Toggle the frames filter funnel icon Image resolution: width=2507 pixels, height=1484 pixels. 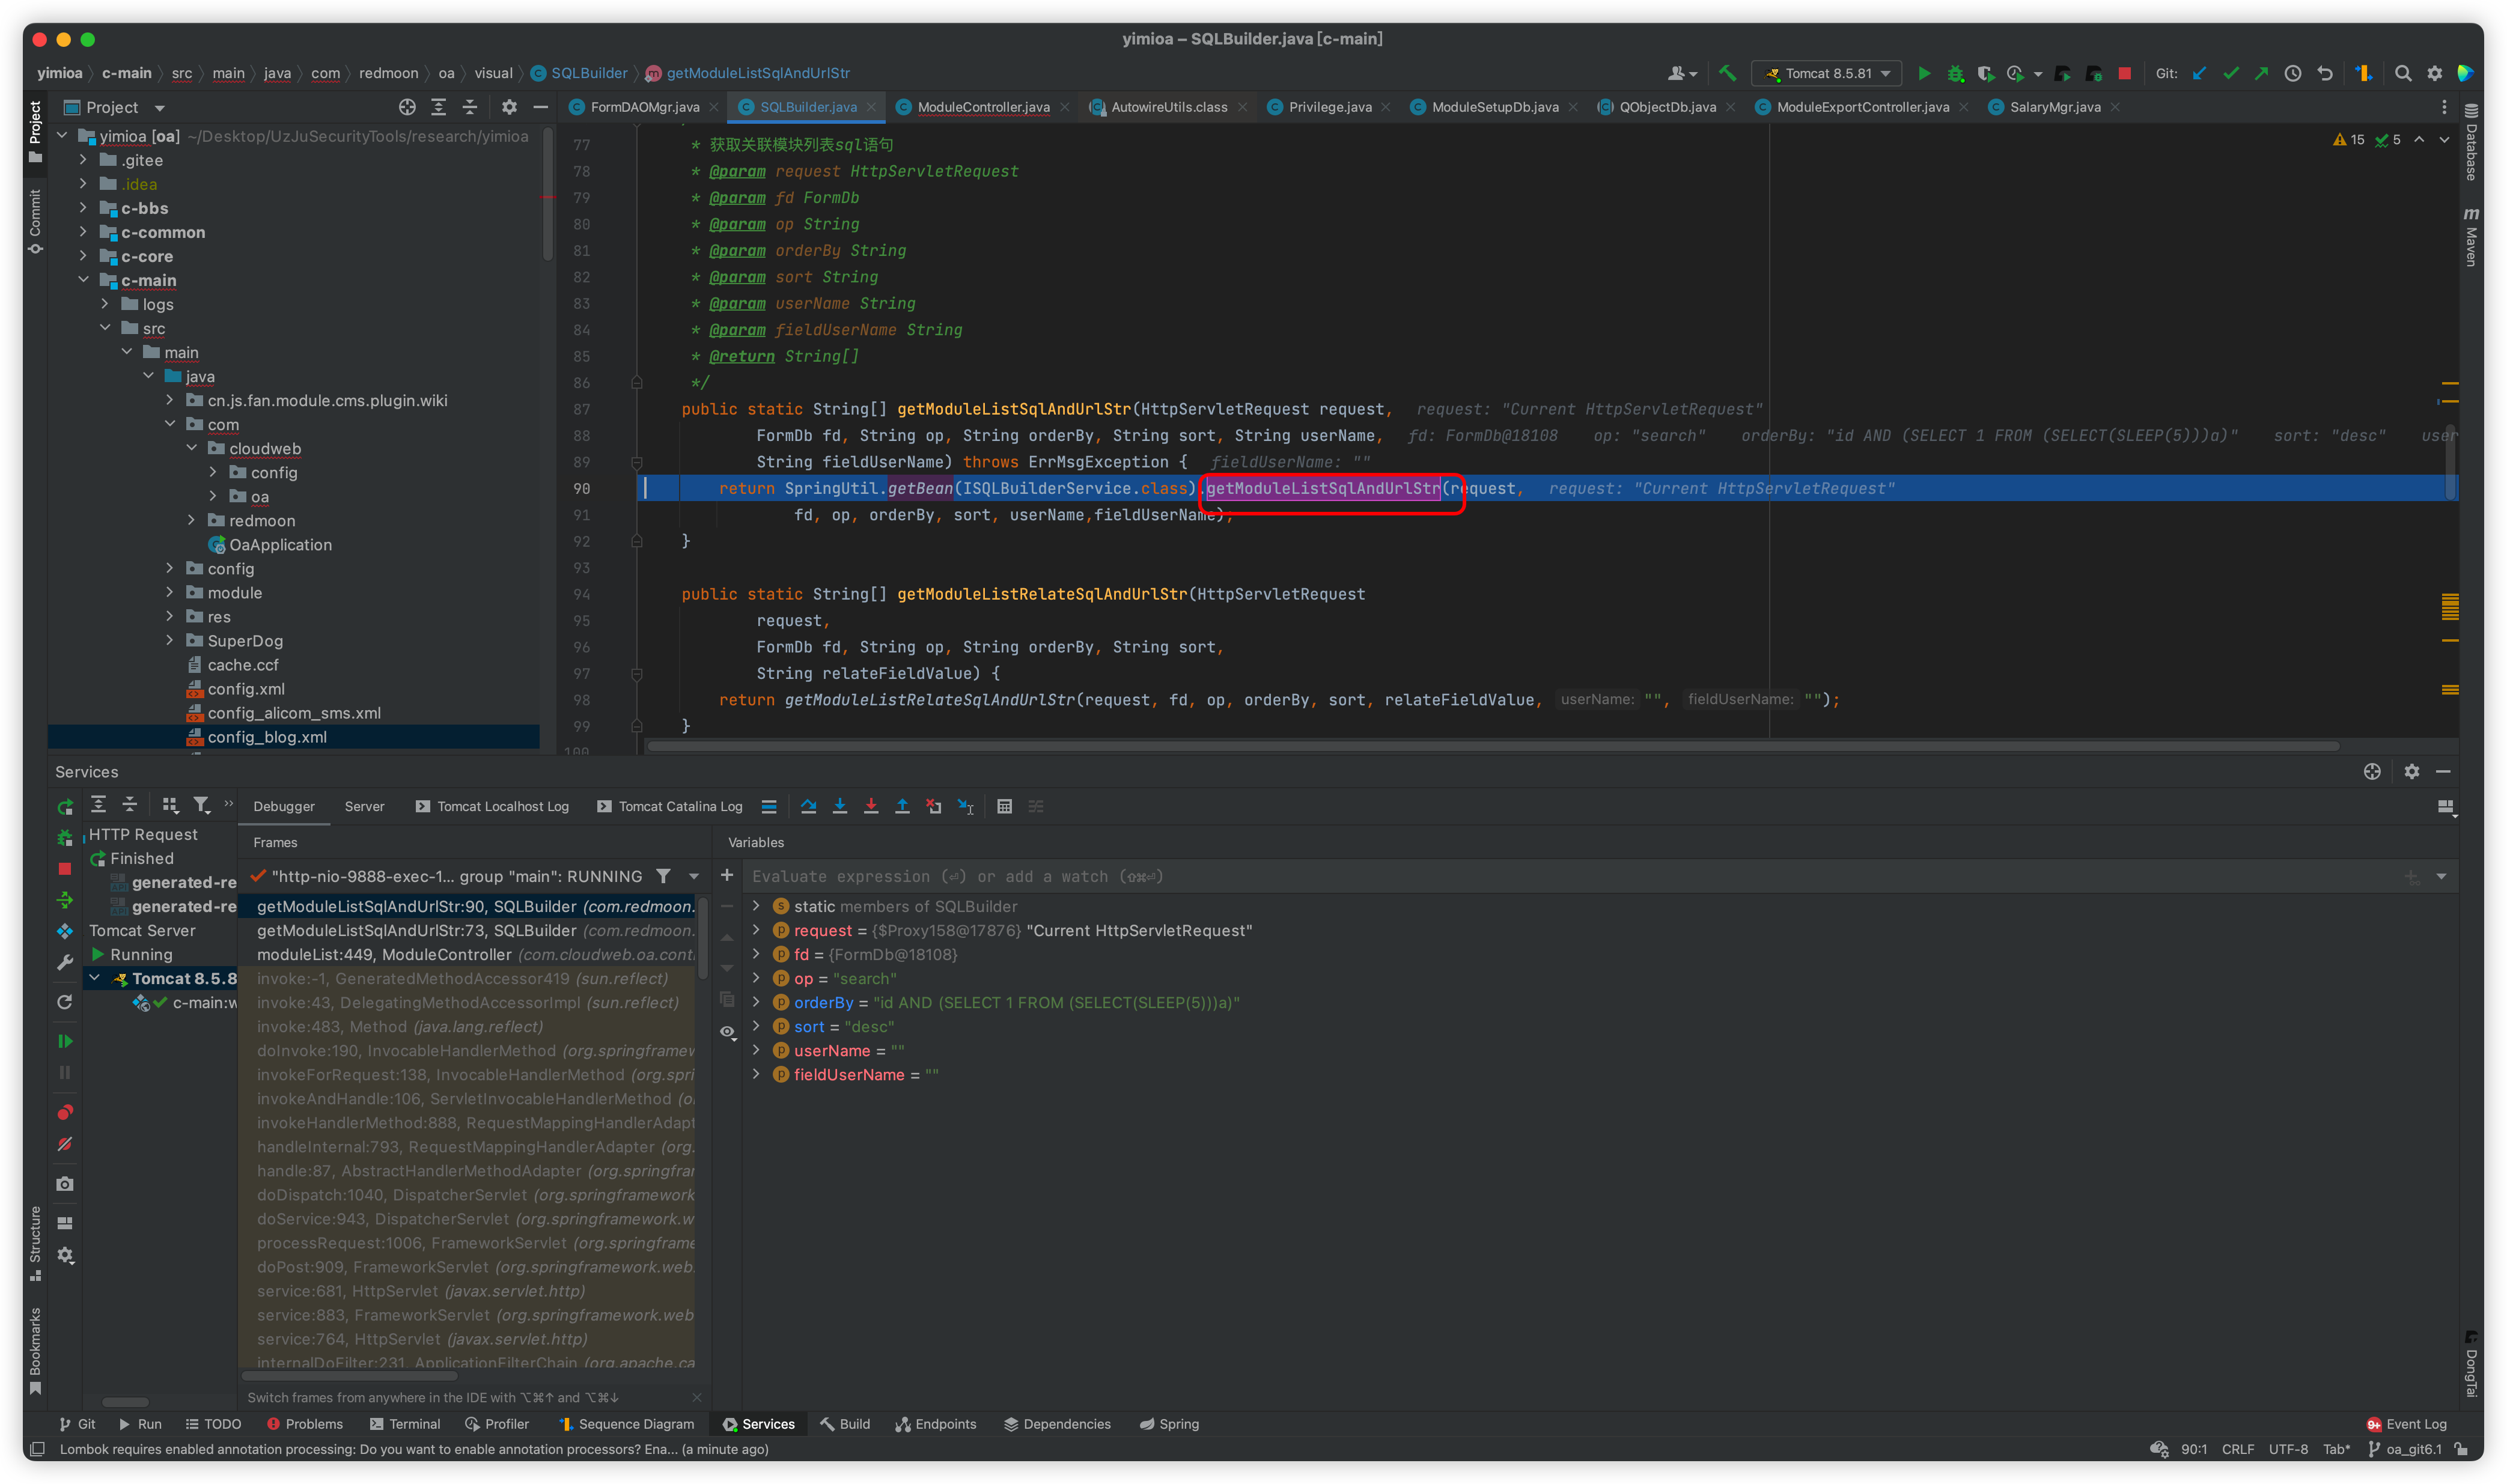click(663, 876)
